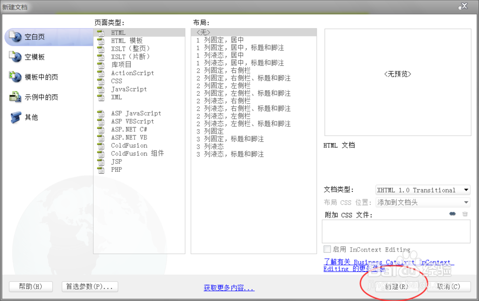Click the CSS file icon

click(101, 81)
